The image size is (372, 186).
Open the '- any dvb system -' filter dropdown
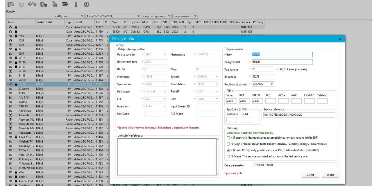156,16
